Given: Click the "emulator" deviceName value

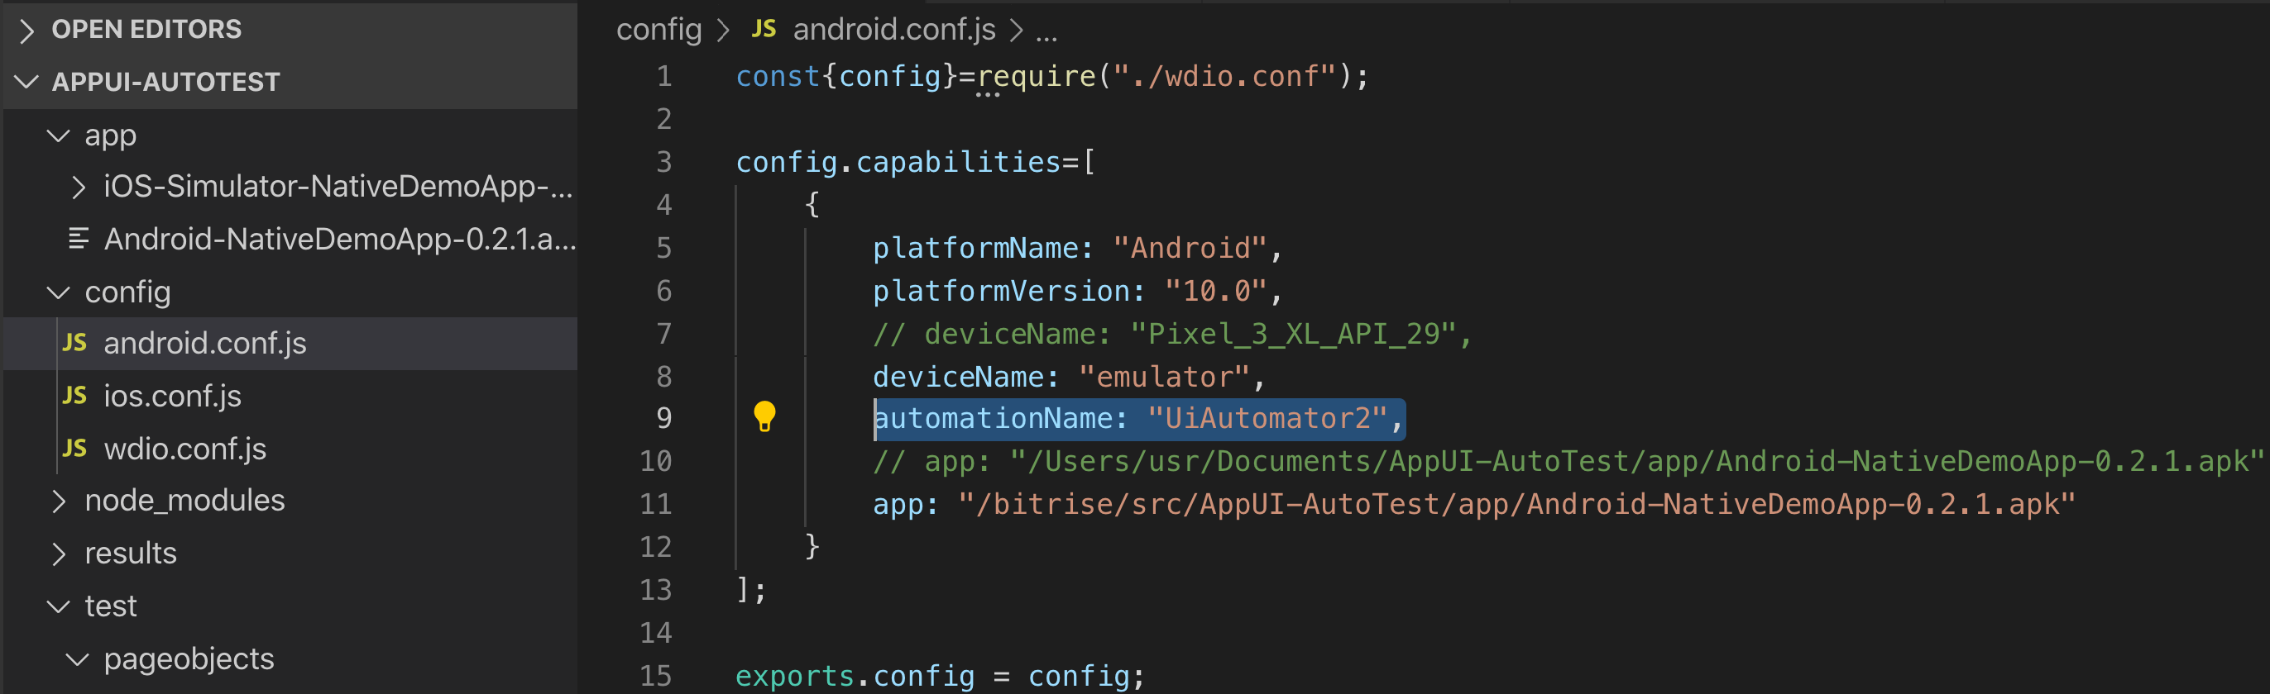Looking at the screenshot, I should pos(1164,378).
